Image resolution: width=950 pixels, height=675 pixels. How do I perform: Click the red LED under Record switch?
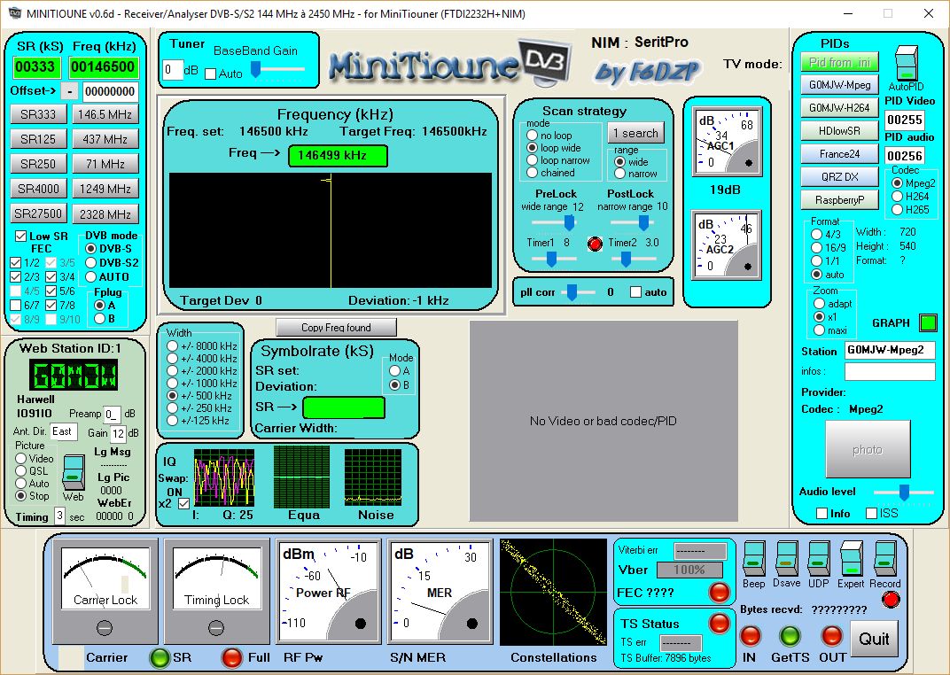point(890,600)
